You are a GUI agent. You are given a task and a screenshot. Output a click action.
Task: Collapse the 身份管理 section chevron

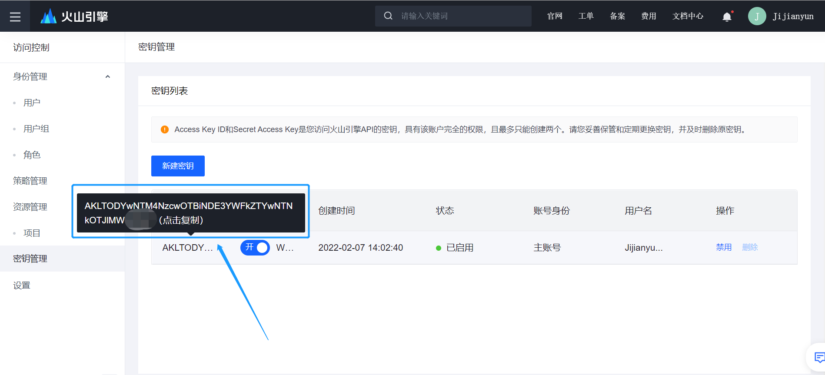pyautogui.click(x=108, y=76)
